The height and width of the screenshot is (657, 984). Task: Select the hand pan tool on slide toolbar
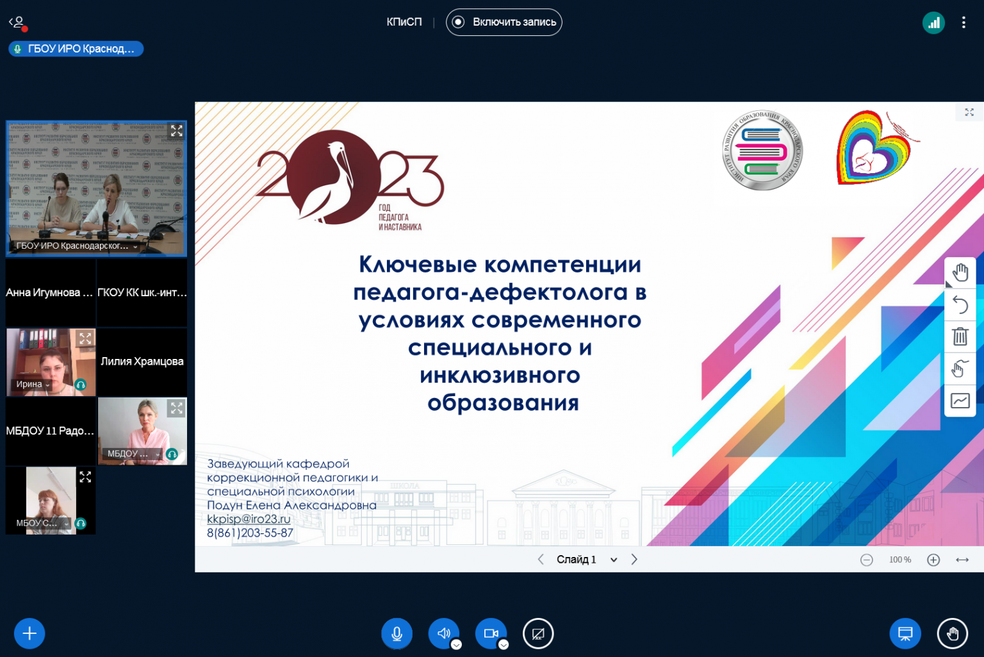coord(960,273)
